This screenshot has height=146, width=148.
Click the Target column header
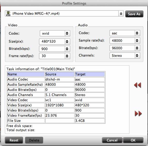[90, 74]
